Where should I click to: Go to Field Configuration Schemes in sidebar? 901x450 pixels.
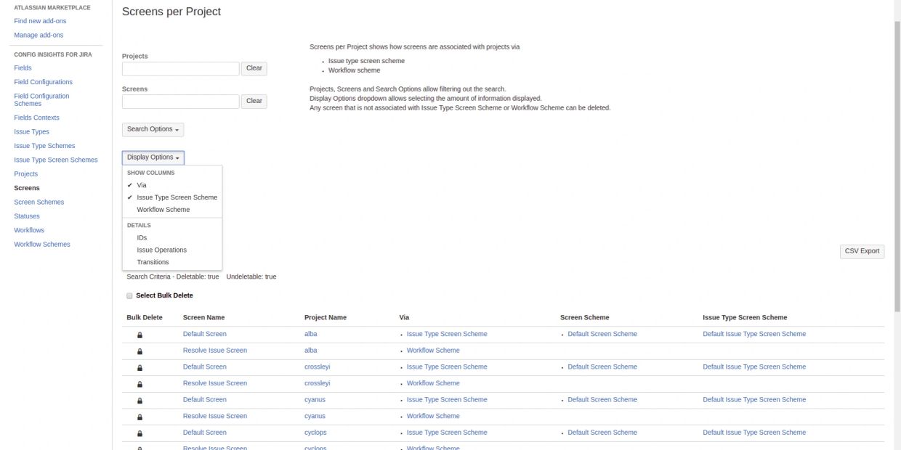point(41,99)
